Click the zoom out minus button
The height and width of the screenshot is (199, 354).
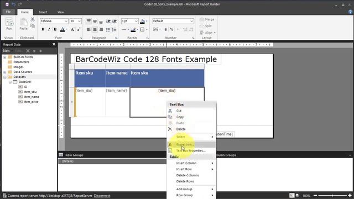click(x=315, y=195)
